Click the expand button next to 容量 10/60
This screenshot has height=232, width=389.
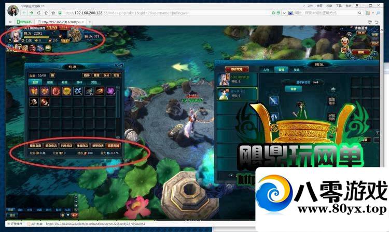(52, 75)
